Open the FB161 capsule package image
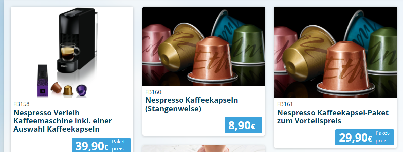The width and height of the screenshot is (403, 152). click(335, 53)
